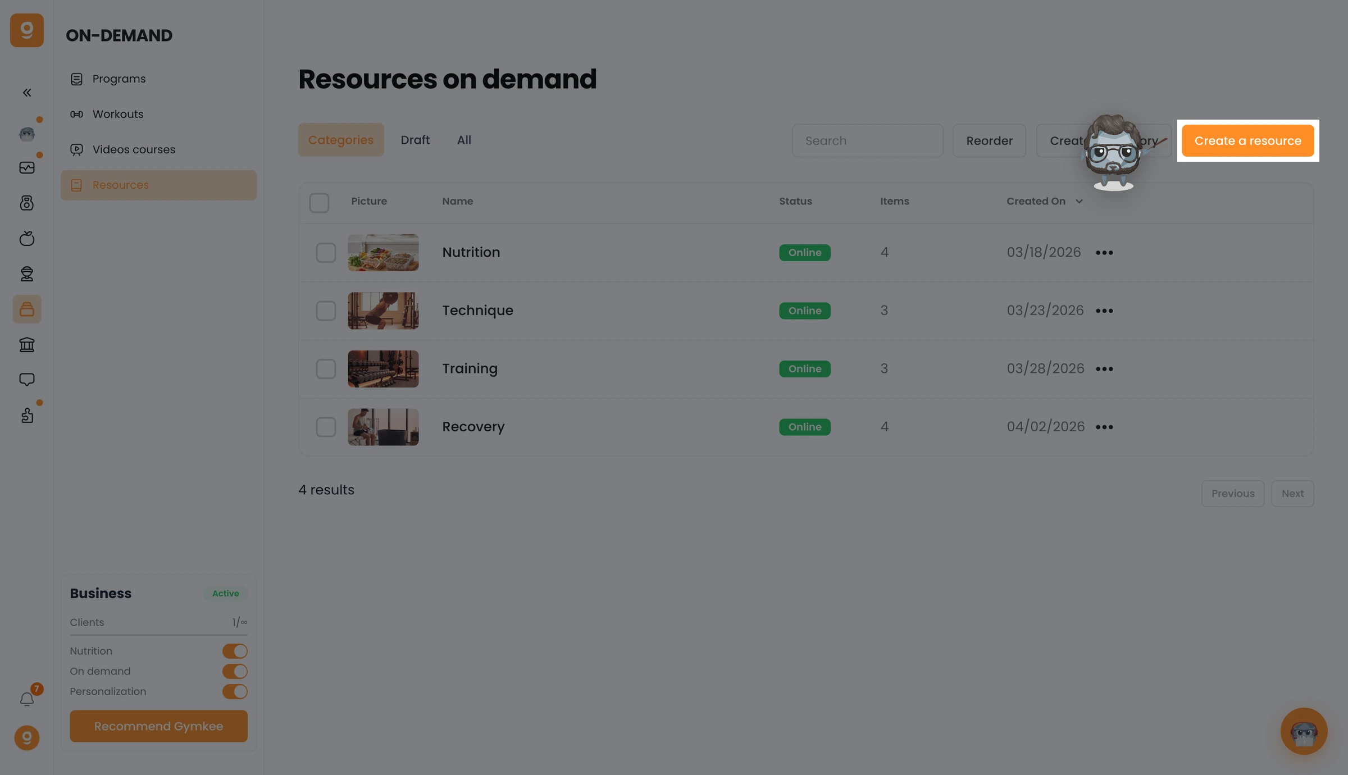This screenshot has width=1348, height=775.
Task: Click the Create a resource button
Action: click(x=1247, y=140)
